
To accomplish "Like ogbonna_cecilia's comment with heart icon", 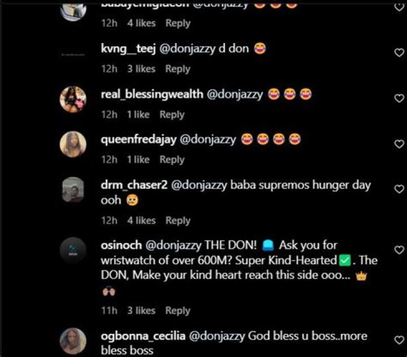I will (399, 339).
